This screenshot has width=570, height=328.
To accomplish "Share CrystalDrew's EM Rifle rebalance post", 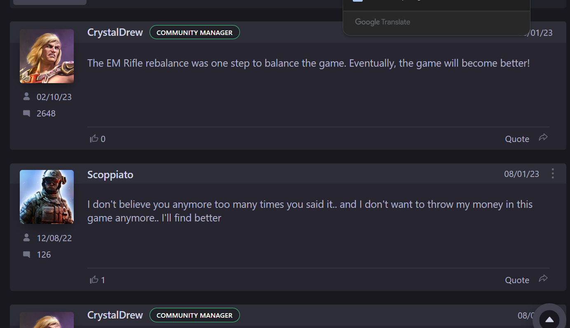I will pyautogui.click(x=543, y=138).
